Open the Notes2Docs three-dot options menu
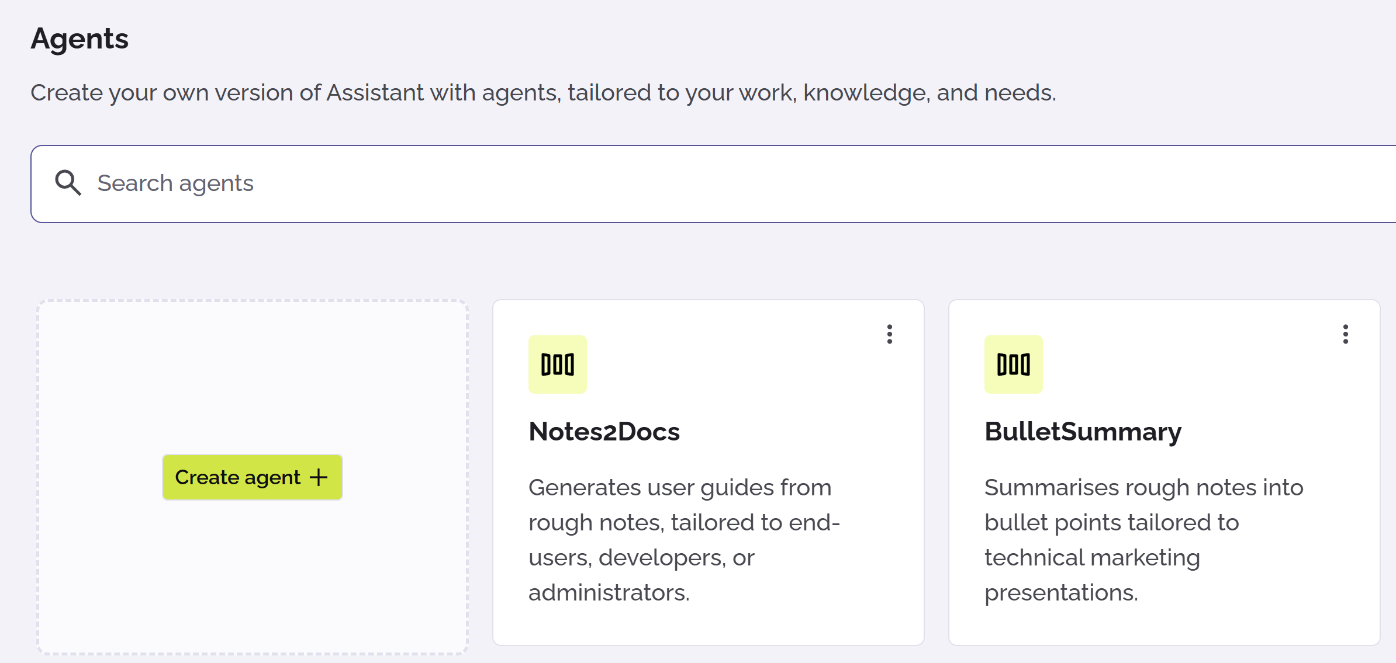Viewport: 1396px width, 663px height. [x=889, y=334]
